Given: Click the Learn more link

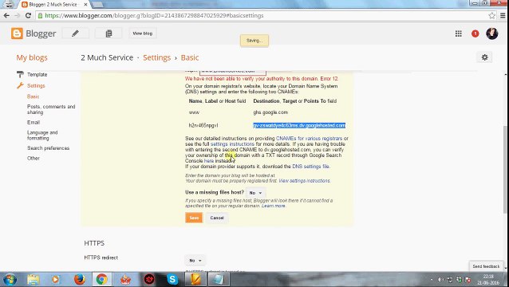Looking at the screenshot, I should 274,206.
